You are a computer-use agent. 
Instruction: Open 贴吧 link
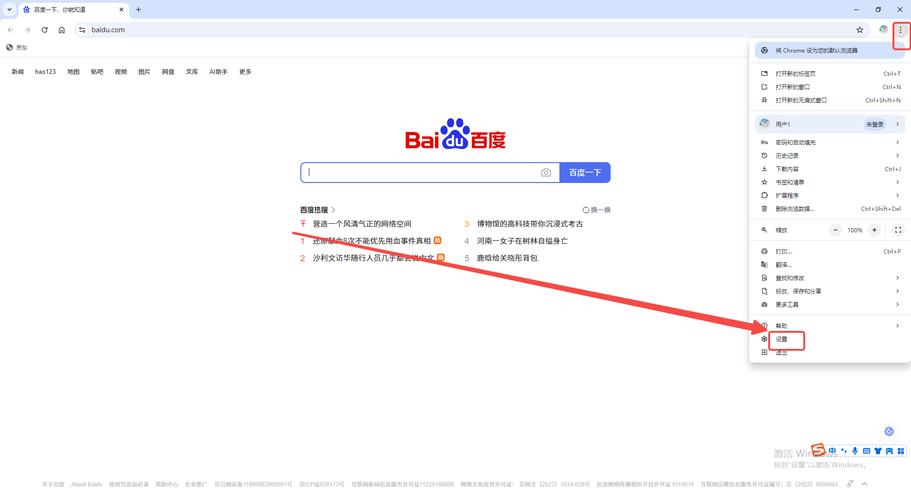[x=97, y=72]
